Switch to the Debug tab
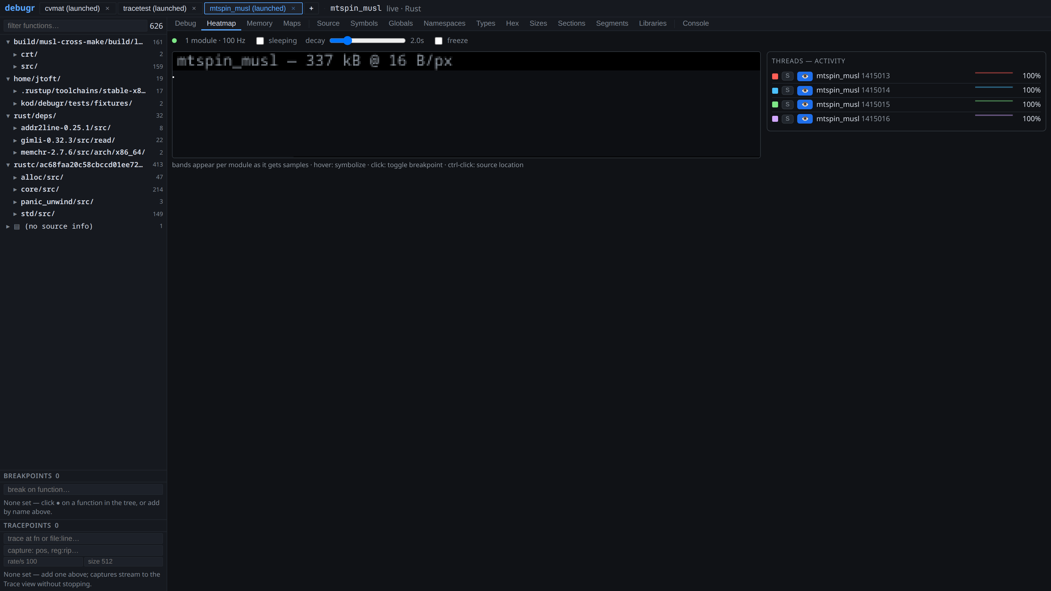 pyautogui.click(x=185, y=23)
